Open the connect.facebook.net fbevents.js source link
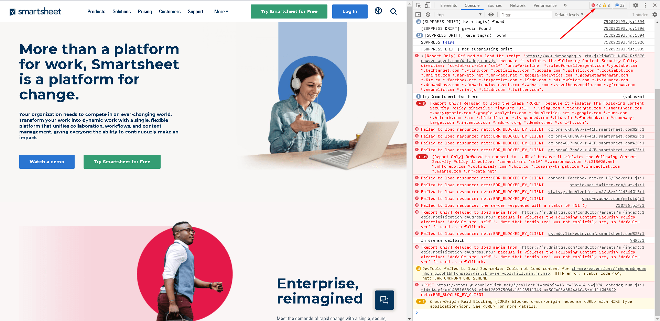The height and width of the screenshot is (321, 660). [596, 178]
